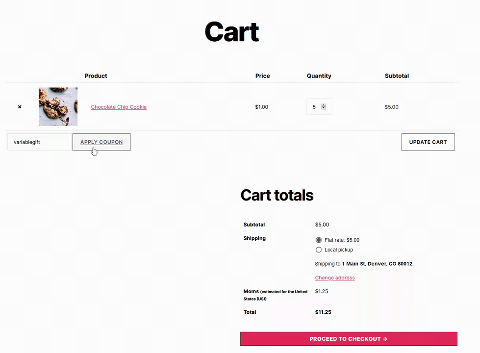480x353 pixels.
Task: Remove Chocolate Chip Cookie from cart
Action: tap(20, 107)
